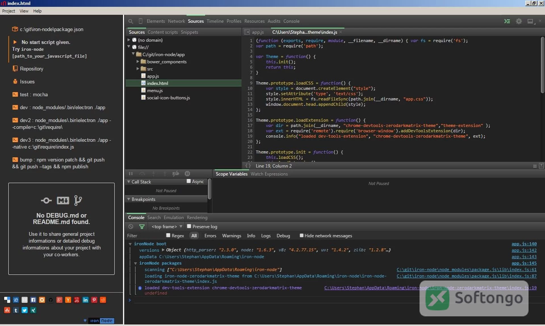Image resolution: width=545 pixels, height=326 pixels.
Task: Filter console by Warnings
Action: (x=232, y=236)
